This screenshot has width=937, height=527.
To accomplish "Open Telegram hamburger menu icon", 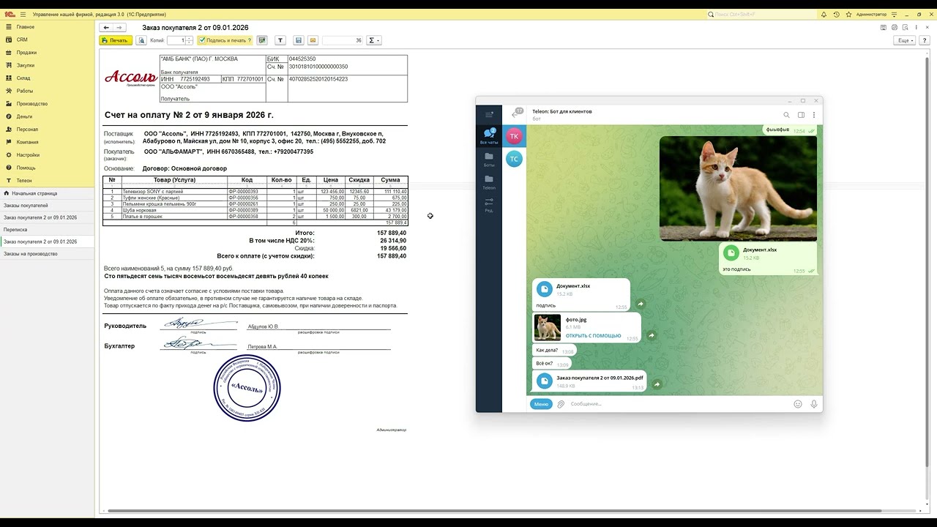I will point(489,114).
